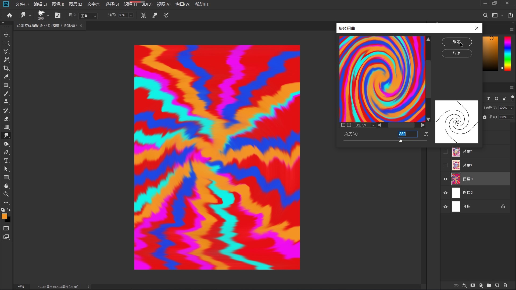Select the Magic Wand tool

coord(6,60)
